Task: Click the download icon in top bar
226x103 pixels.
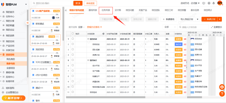Action: tap(204, 3)
